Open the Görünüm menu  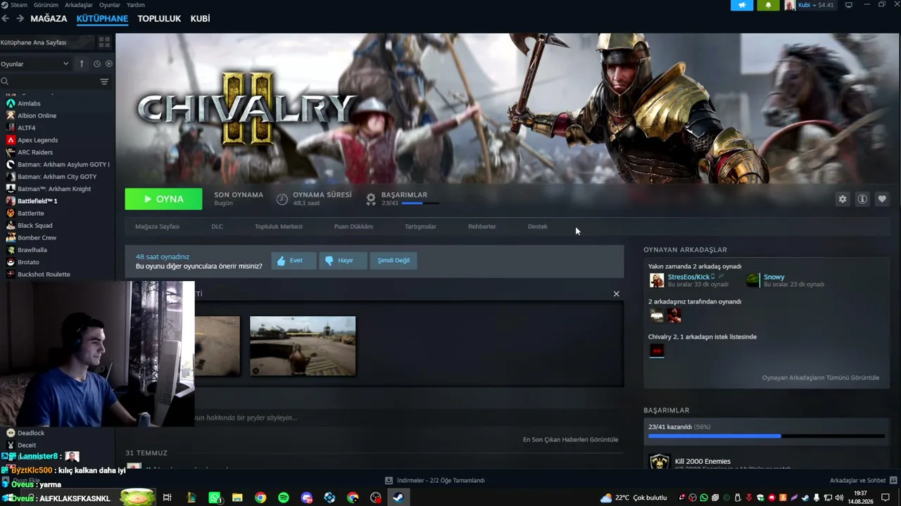coord(46,5)
